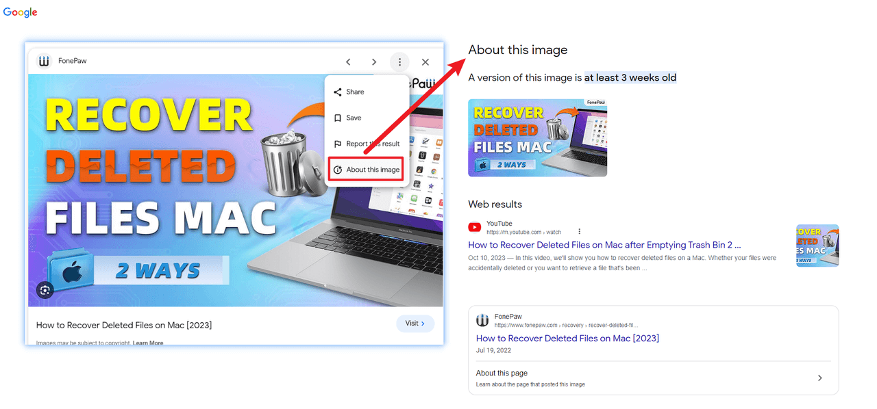Click the 'Web results' heading
The width and height of the screenshot is (877, 409).
click(495, 204)
